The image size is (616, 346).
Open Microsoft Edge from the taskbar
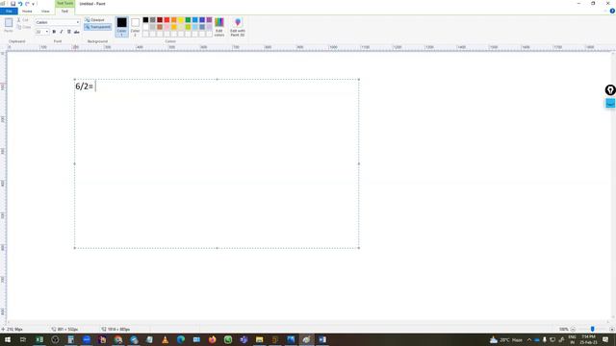click(x=181, y=339)
